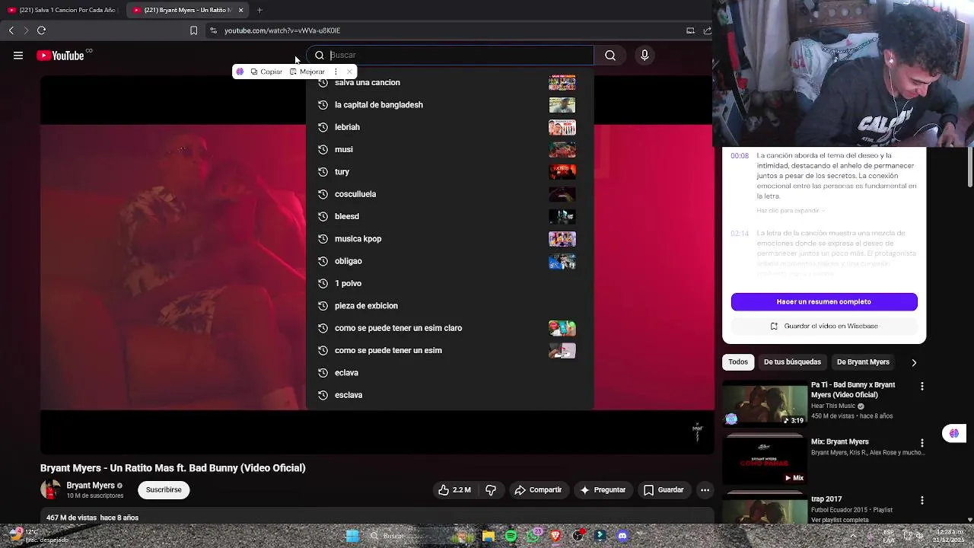Select suggestion 'cosculluela'
This screenshot has height=548, width=974.
450,194
